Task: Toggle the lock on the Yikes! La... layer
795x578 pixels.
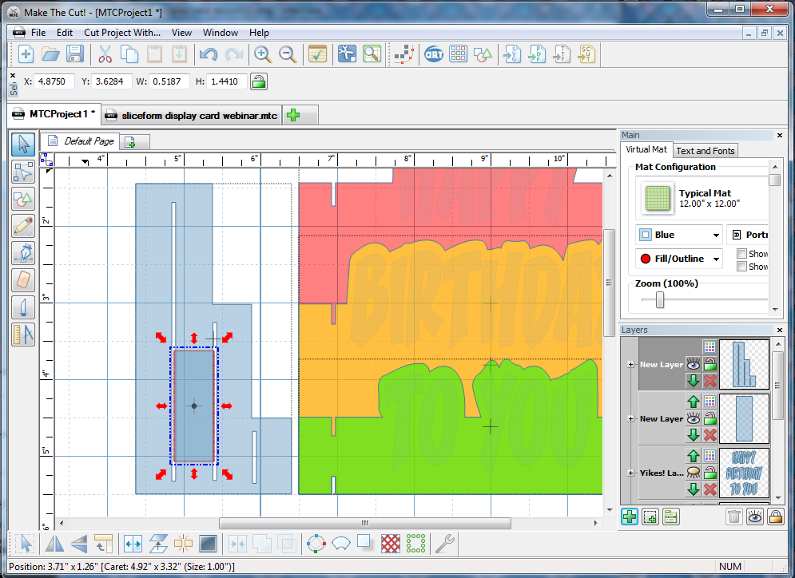Action: [x=710, y=473]
